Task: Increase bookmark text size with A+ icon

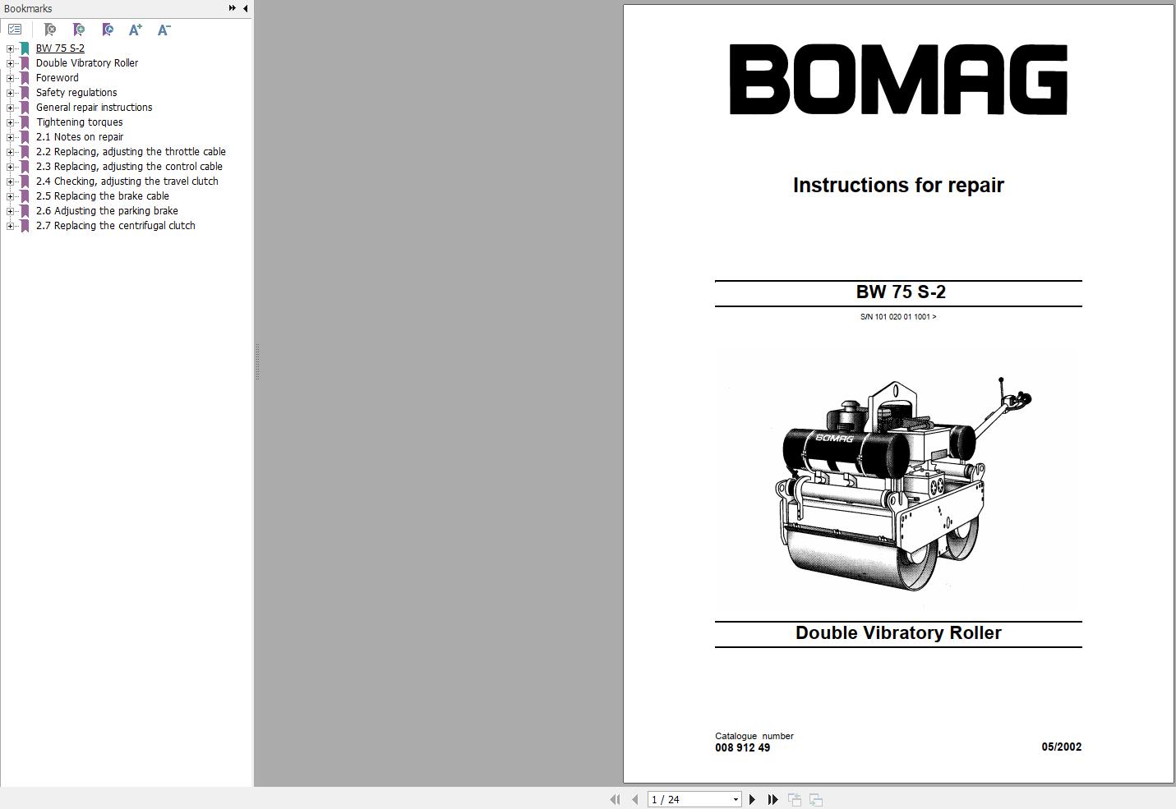Action: pos(136,30)
